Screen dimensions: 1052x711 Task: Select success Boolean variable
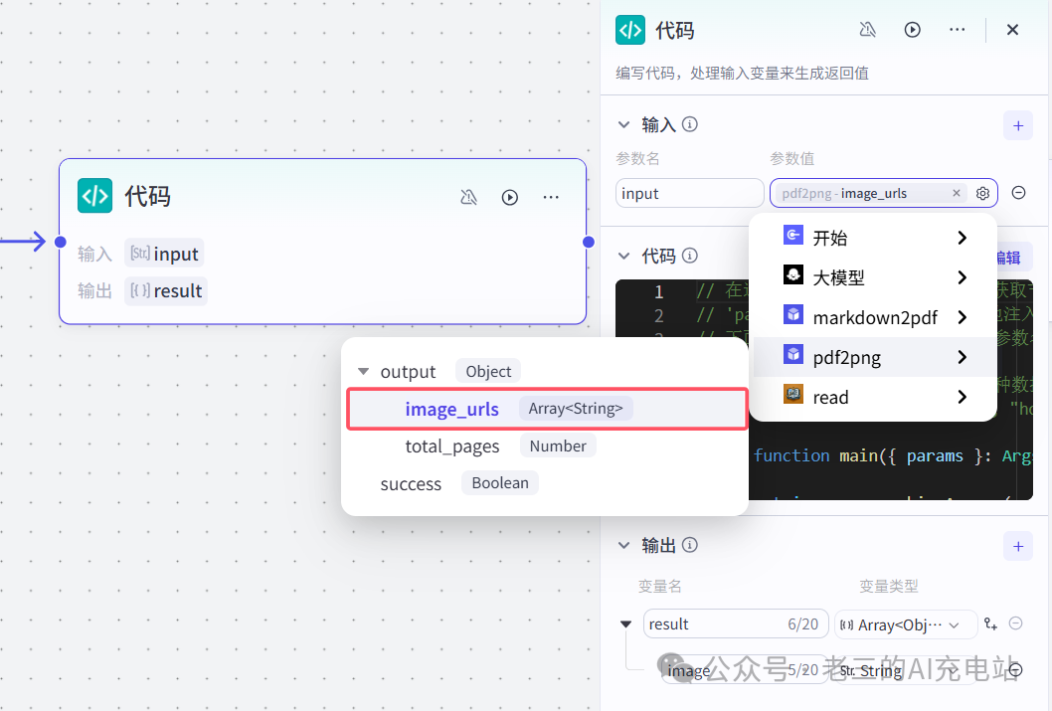[547, 483]
